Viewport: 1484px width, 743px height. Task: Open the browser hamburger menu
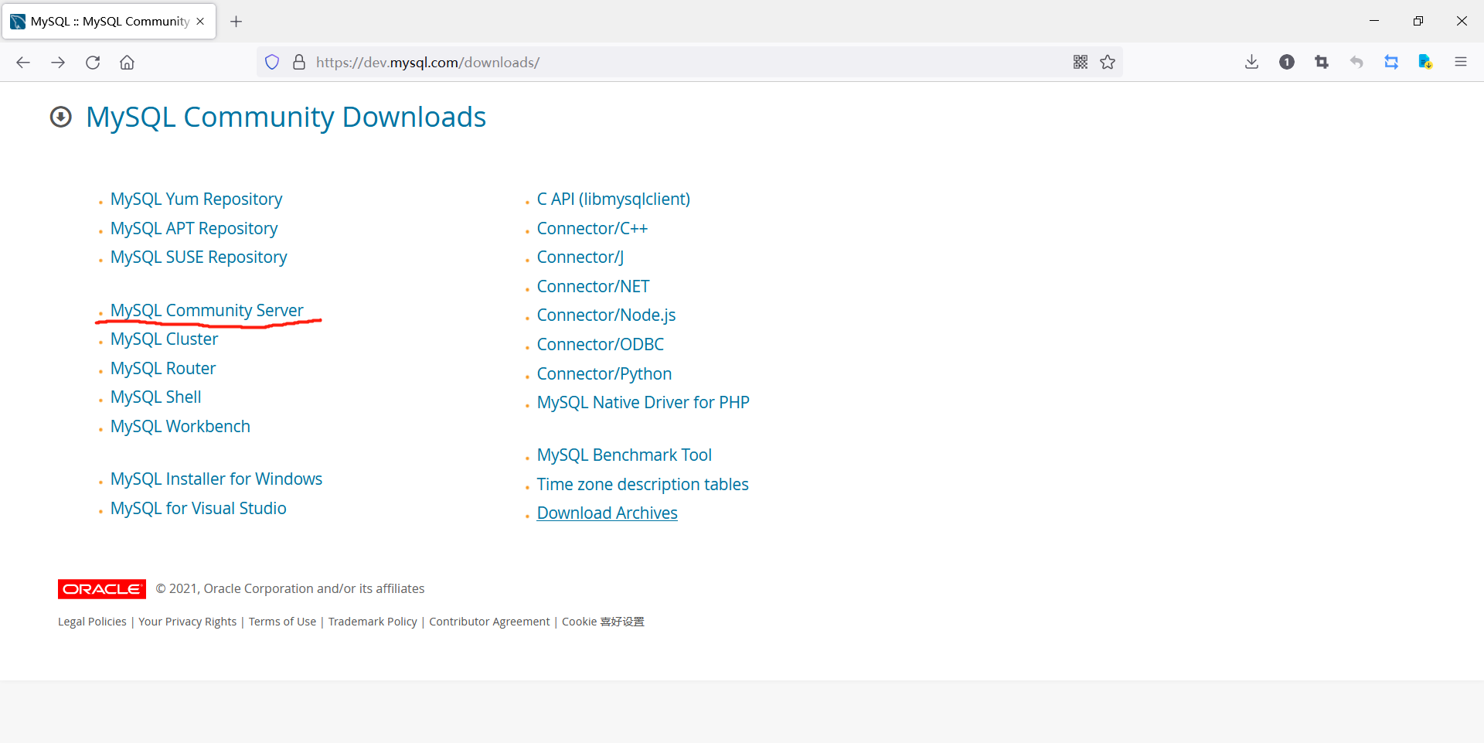click(1461, 63)
